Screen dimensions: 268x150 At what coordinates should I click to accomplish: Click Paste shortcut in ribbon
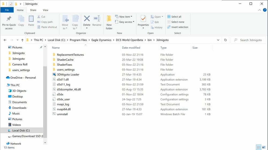point(47,27)
